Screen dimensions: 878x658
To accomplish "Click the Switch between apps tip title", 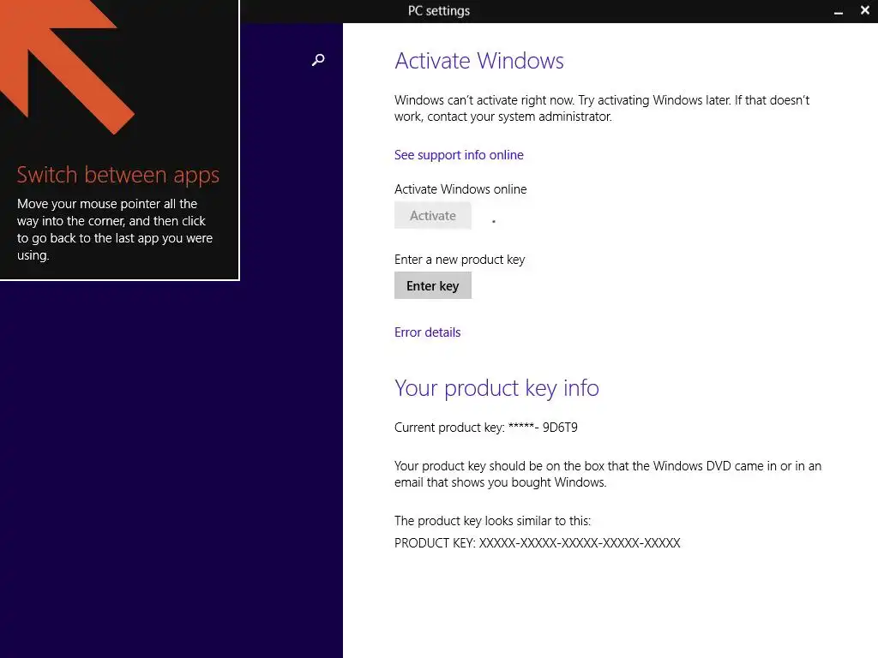I will point(118,175).
